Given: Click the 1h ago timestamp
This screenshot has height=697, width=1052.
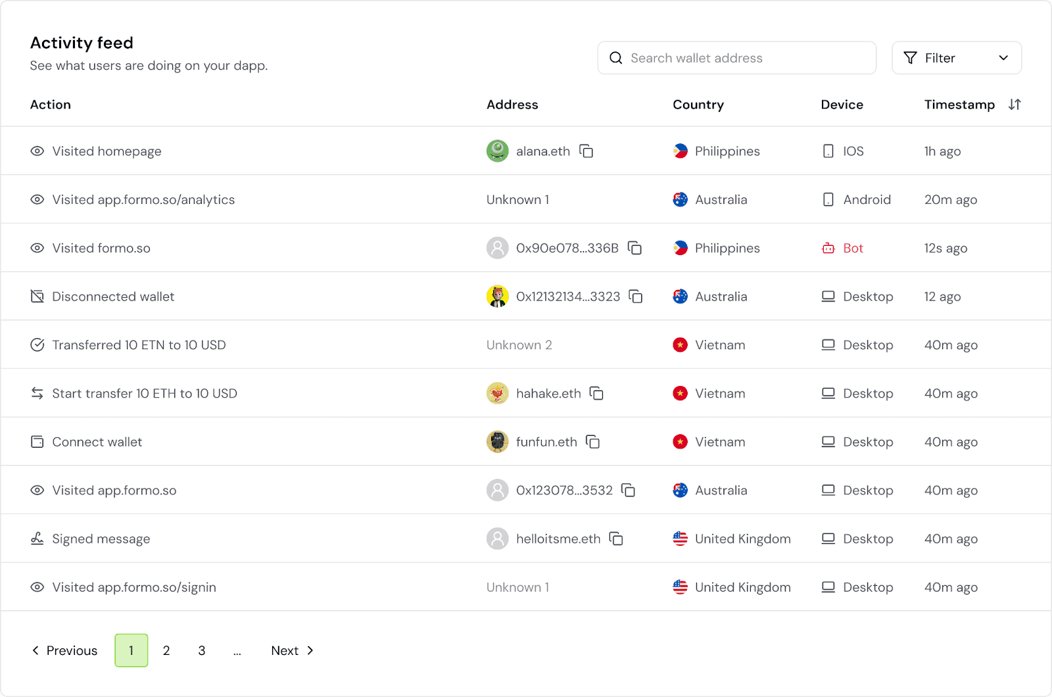Looking at the screenshot, I should (942, 151).
